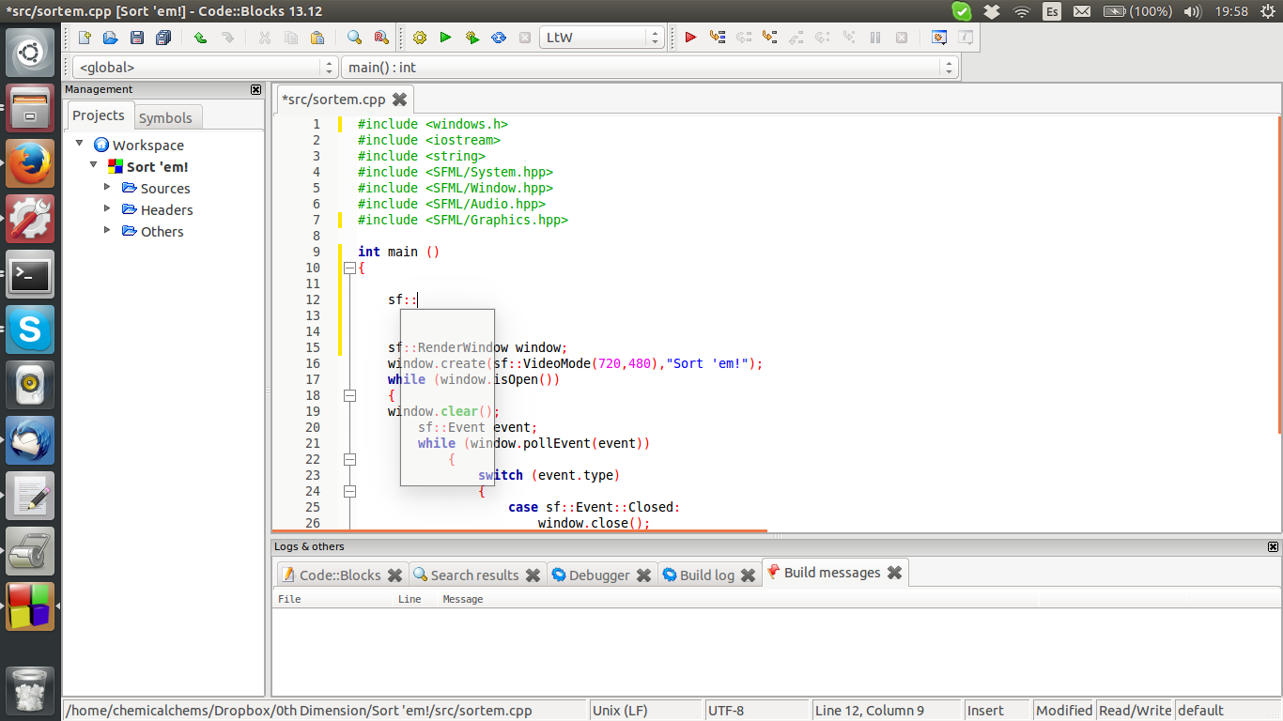The width and height of the screenshot is (1283, 721).
Task: Click the Rebuild icon with blue arrows
Action: coord(499,38)
